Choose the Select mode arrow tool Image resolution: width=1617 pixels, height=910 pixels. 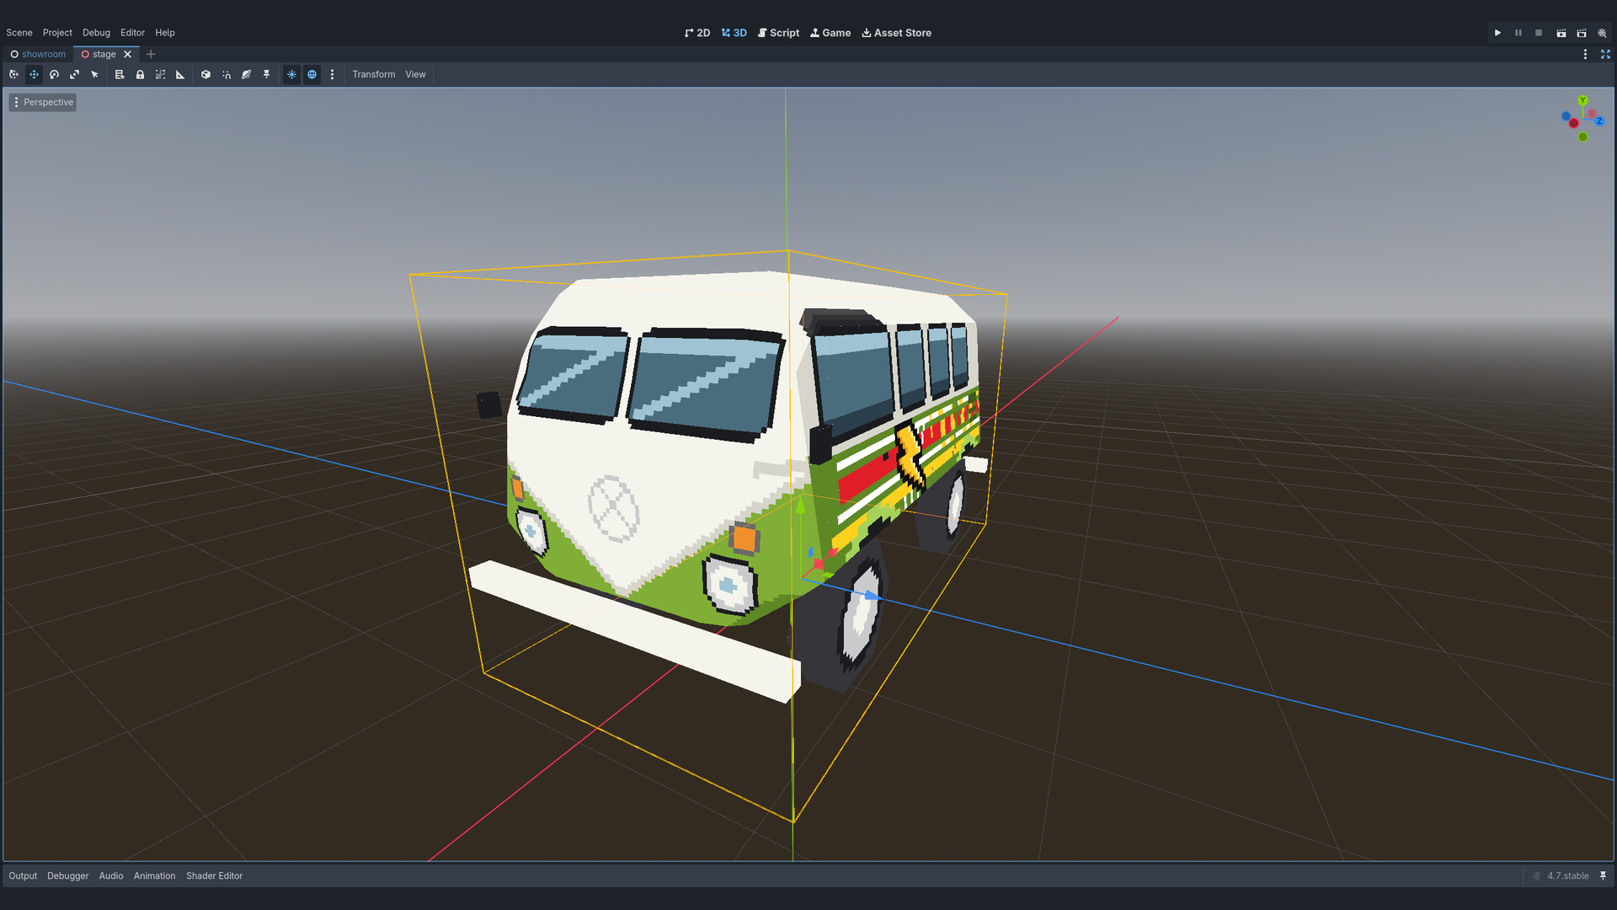(94, 74)
